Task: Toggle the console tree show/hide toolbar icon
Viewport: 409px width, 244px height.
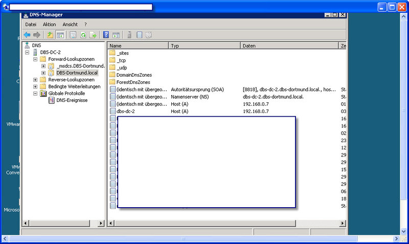Action: pos(60,35)
